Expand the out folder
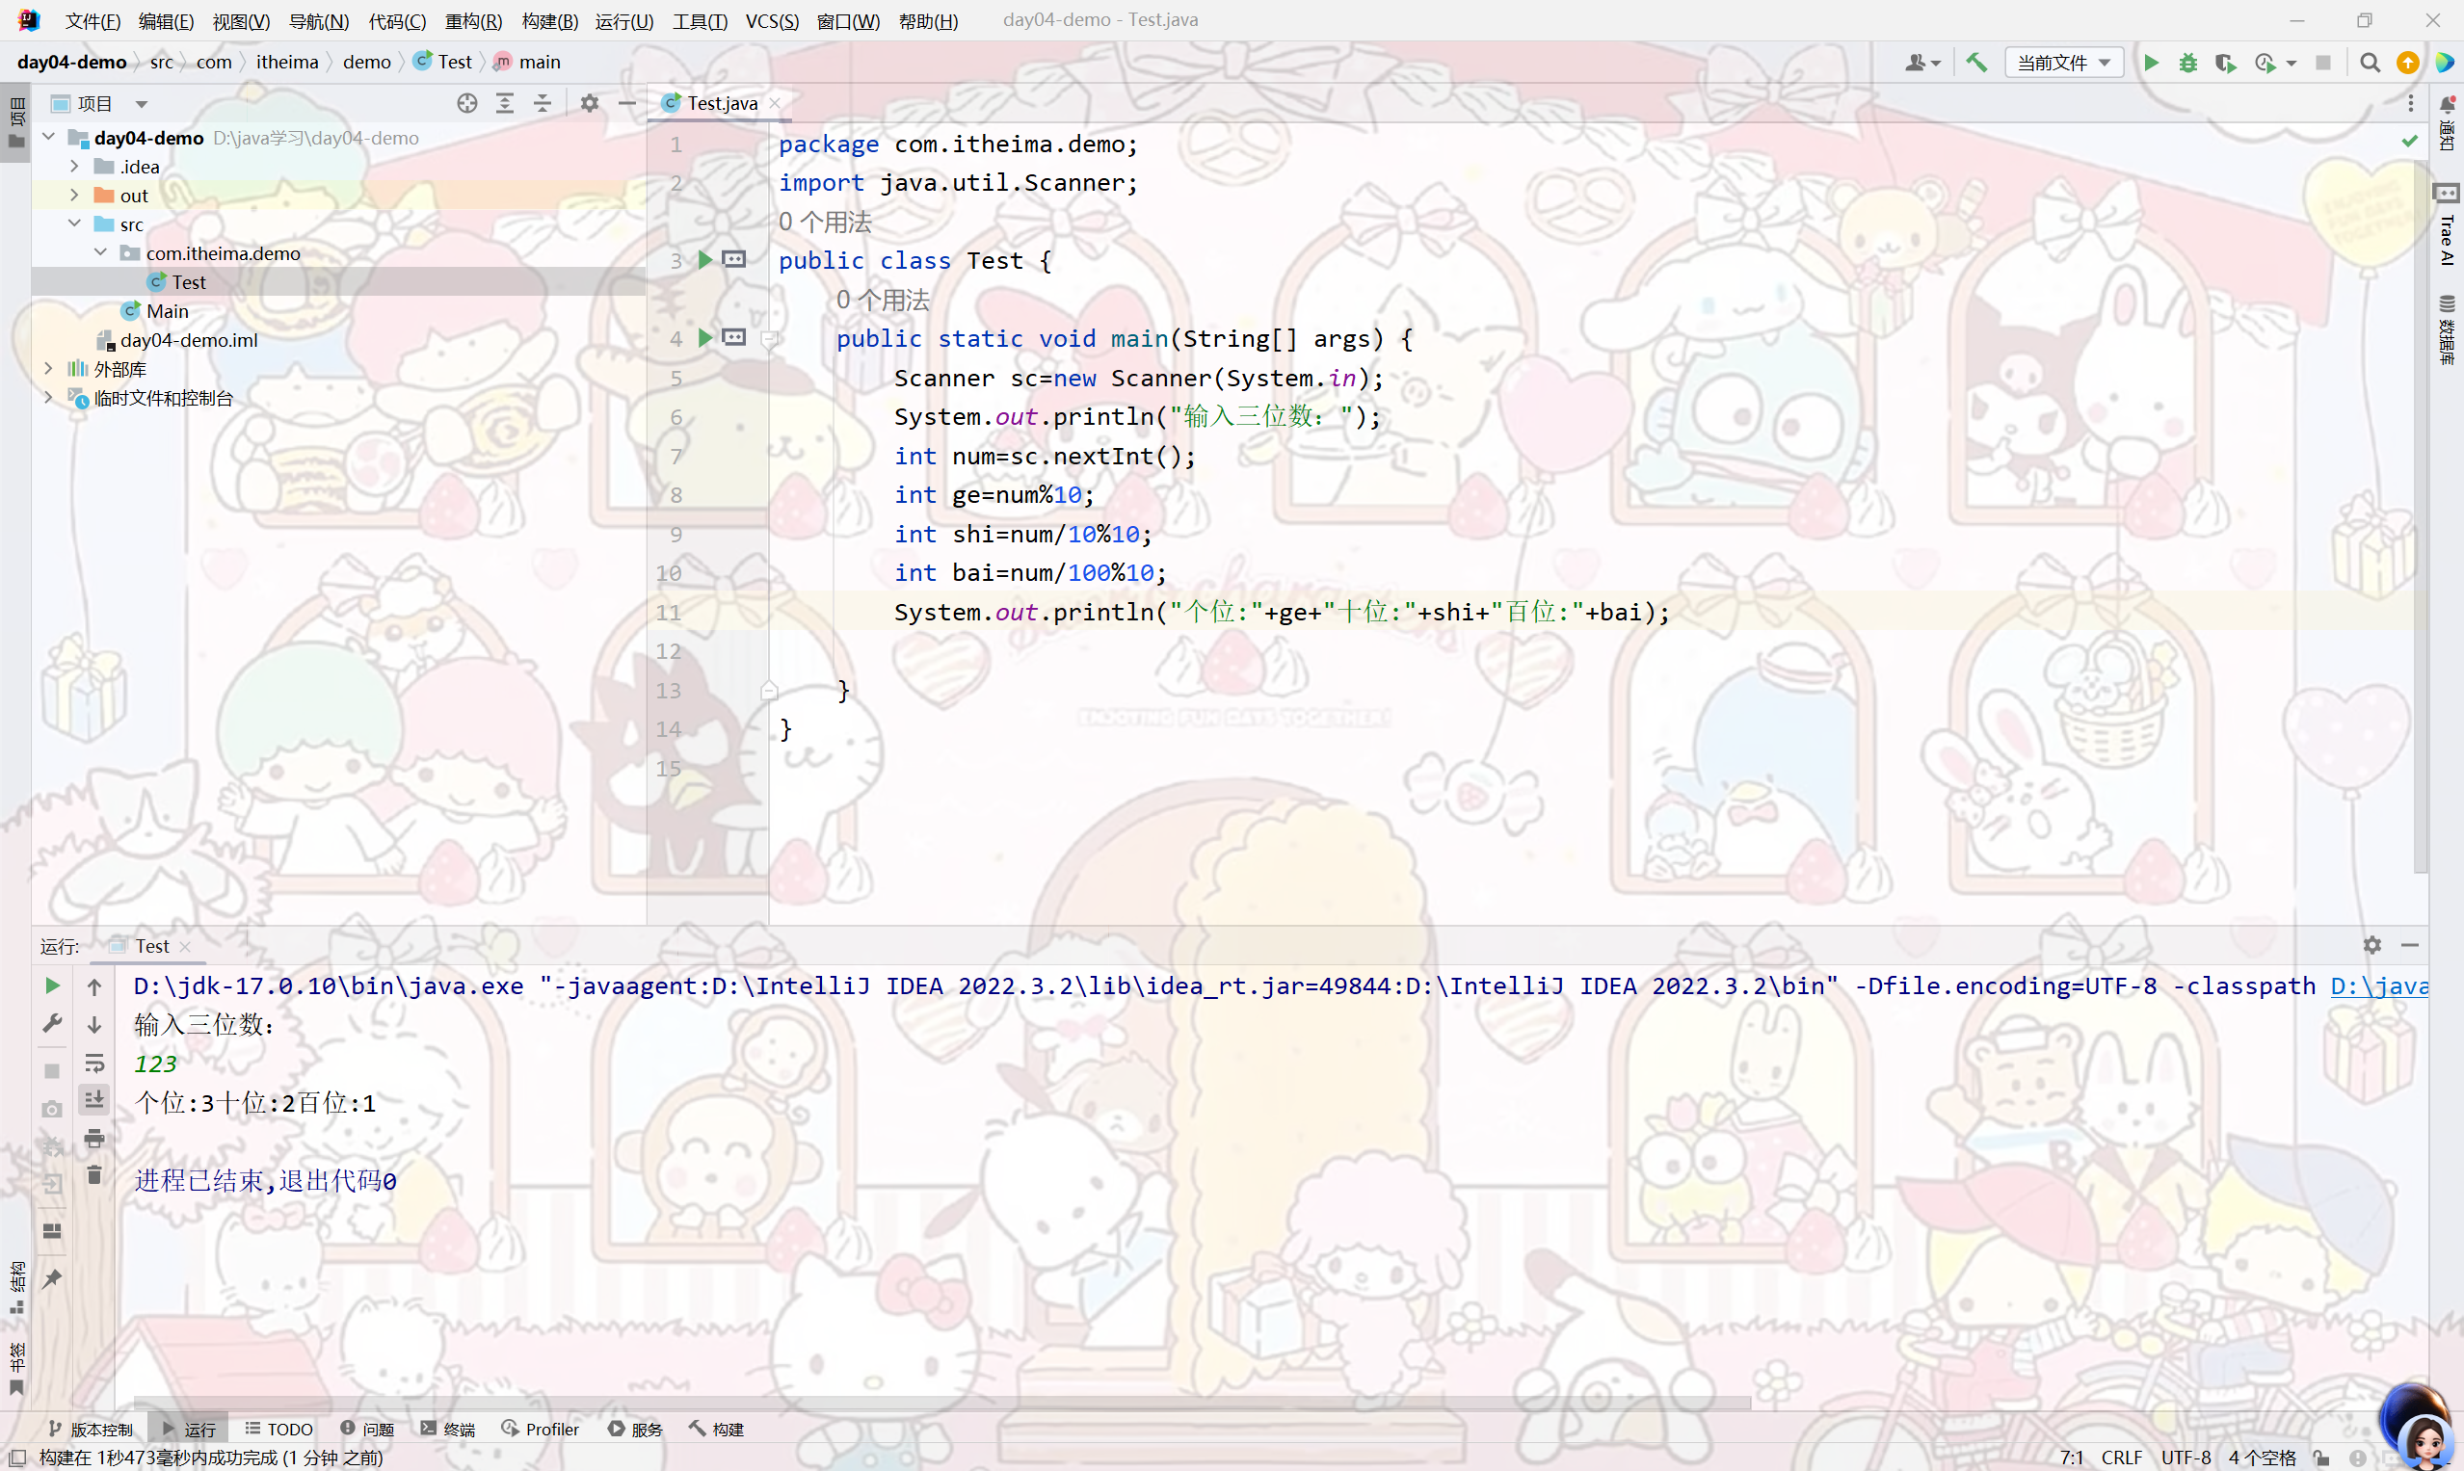Image resolution: width=2464 pixels, height=1471 pixels. tap(74, 196)
